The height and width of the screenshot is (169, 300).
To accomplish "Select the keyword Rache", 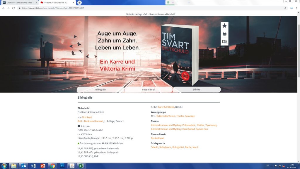I will tap(188, 147).
